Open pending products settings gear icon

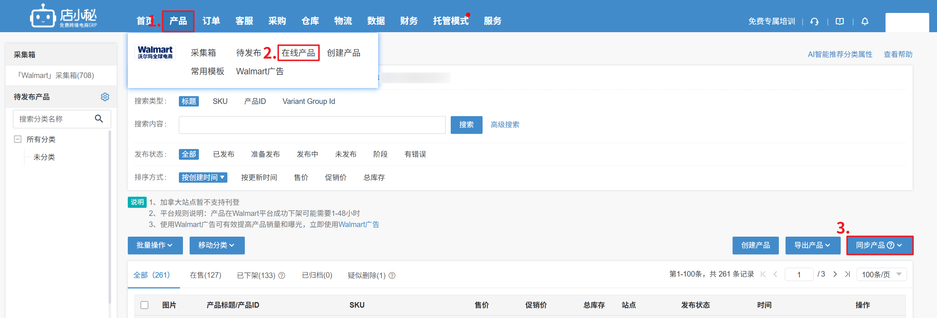click(x=105, y=97)
